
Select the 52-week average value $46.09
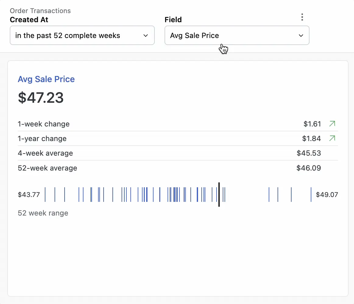(x=309, y=168)
